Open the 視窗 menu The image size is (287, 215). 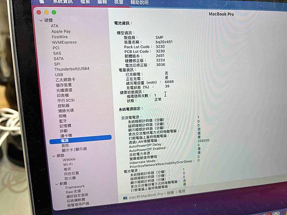[x=119, y=2]
